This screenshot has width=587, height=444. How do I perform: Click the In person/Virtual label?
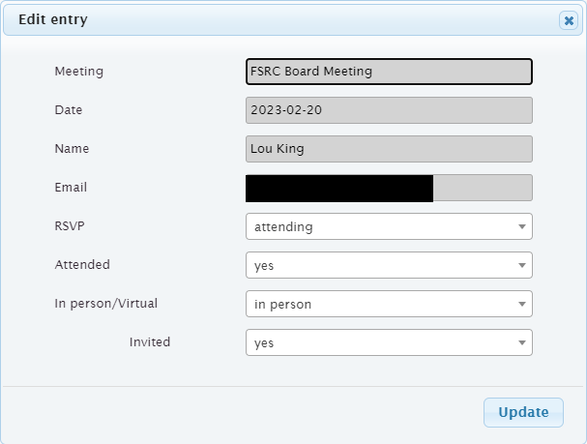coord(106,303)
